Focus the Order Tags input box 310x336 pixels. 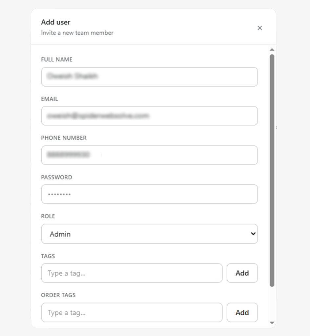coord(132,312)
